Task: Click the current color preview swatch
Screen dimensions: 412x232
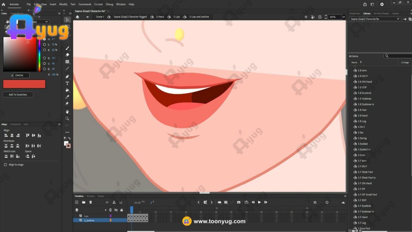Action: tap(24, 84)
